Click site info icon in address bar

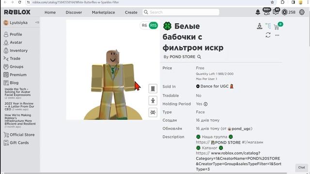pos(28,2)
